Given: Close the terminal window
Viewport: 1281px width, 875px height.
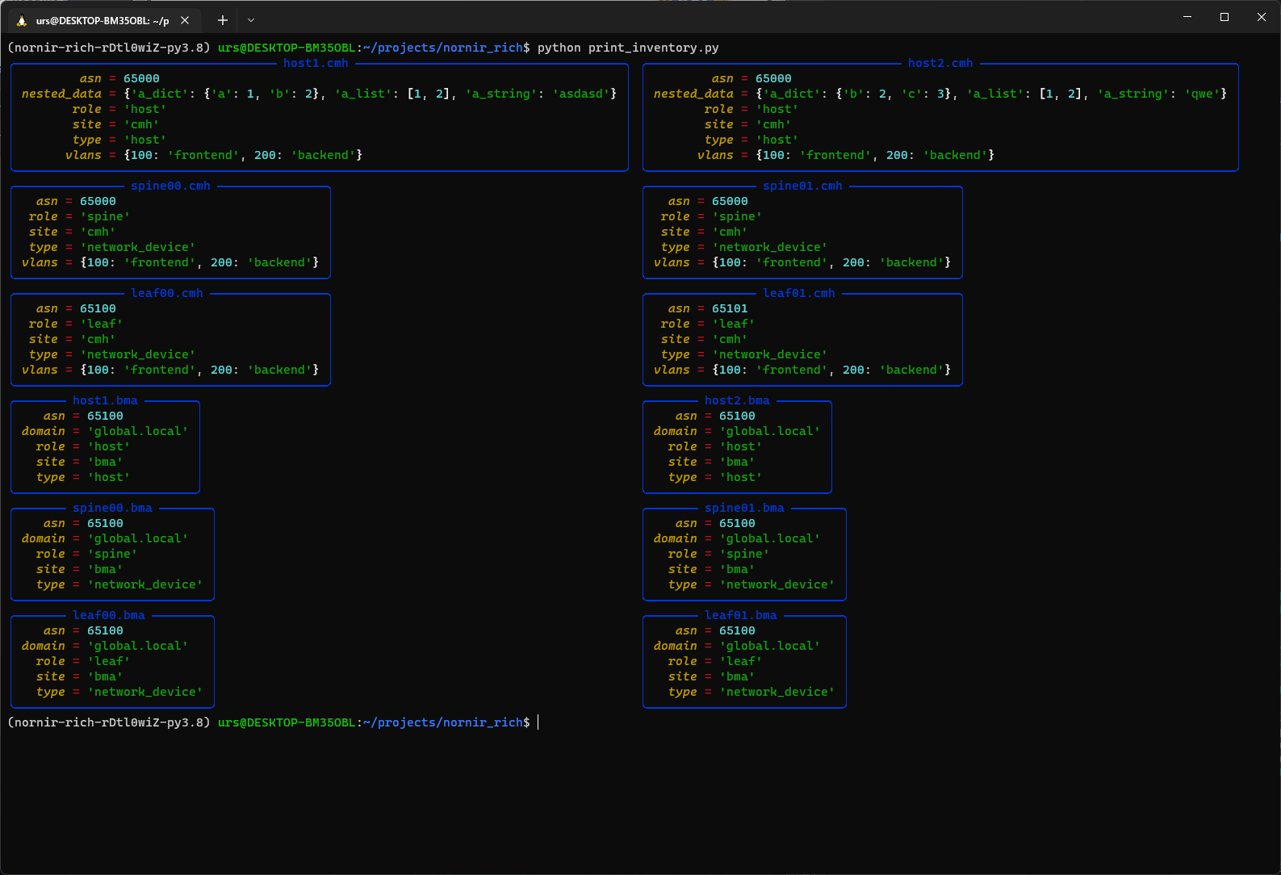Looking at the screenshot, I should click(x=1262, y=17).
